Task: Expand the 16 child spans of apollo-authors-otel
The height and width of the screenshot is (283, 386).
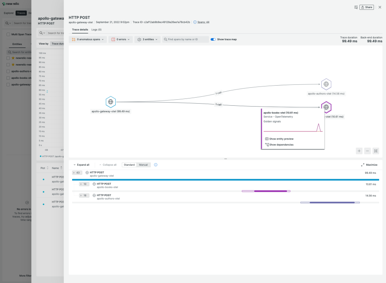Action: tap(84, 196)
